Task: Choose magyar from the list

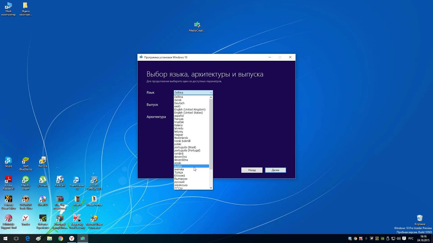Action: (191, 135)
